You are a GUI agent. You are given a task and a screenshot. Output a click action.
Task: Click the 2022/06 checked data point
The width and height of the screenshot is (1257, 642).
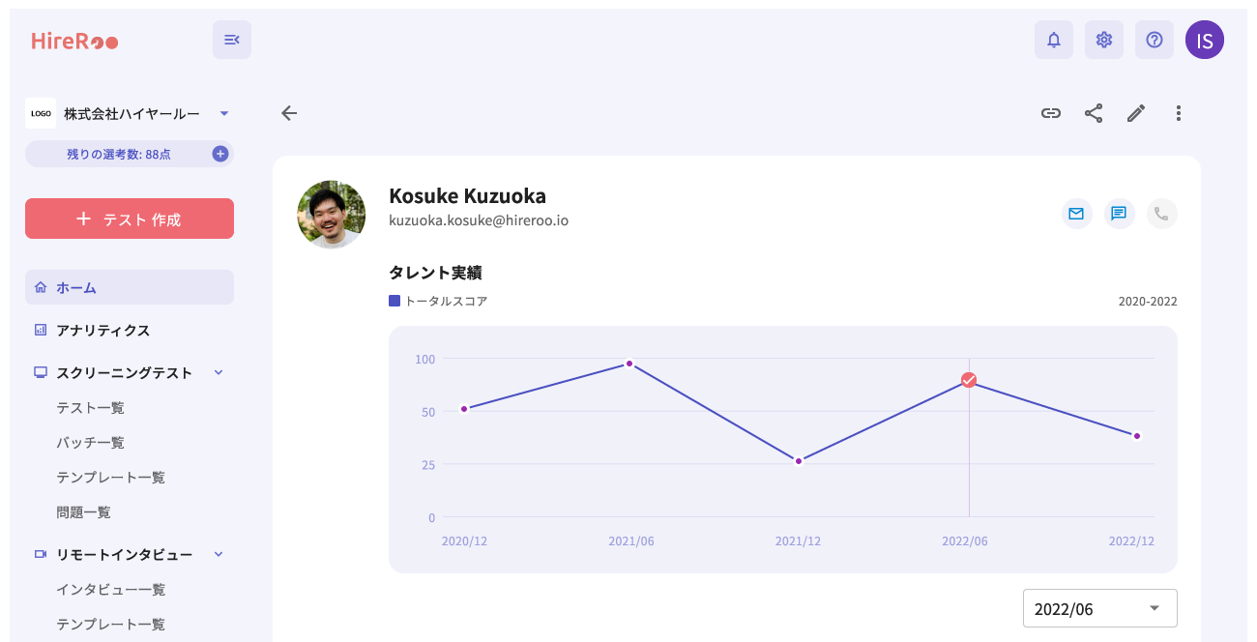969,380
